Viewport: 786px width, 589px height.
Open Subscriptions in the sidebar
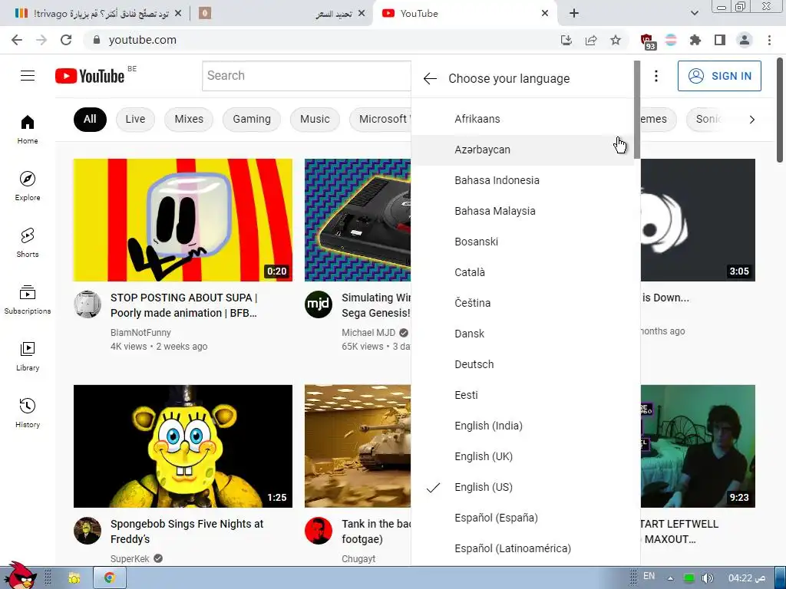coord(28,300)
